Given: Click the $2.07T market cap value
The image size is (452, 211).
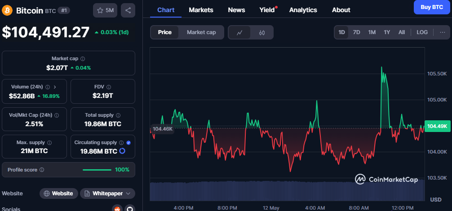Looking at the screenshot, I should coord(57,68).
